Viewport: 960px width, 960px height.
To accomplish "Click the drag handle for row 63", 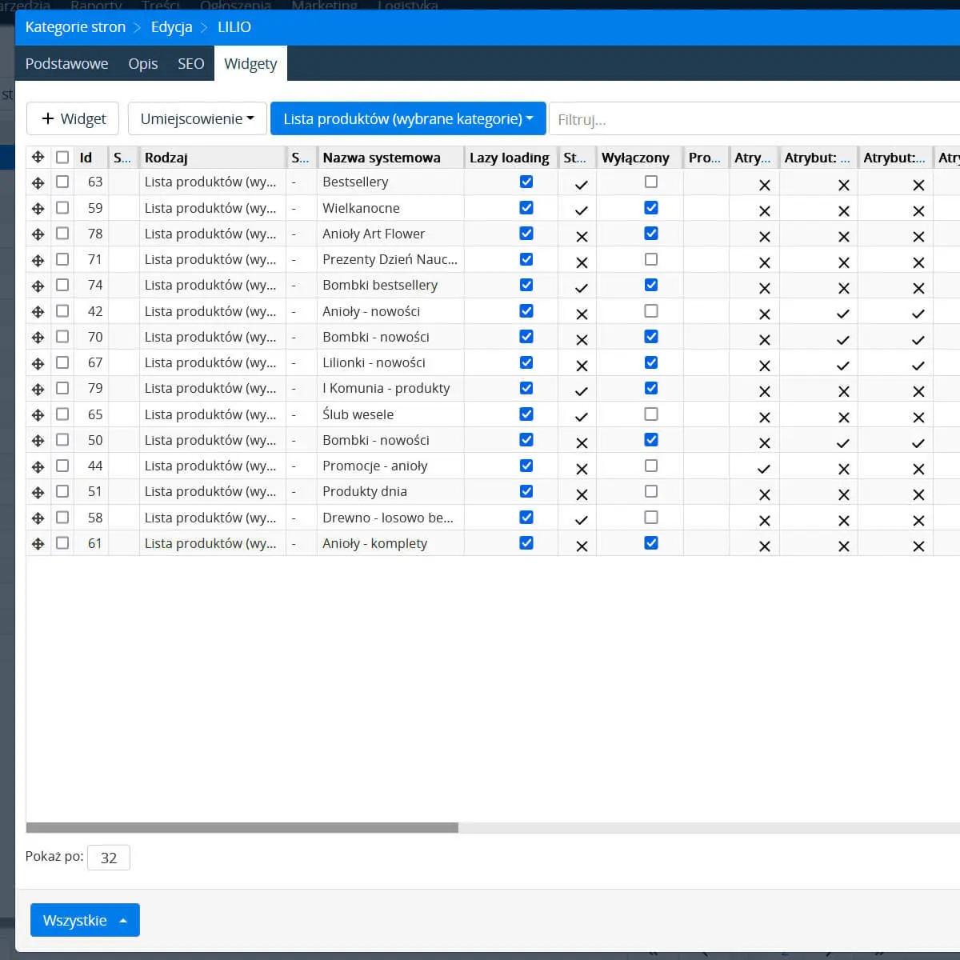I will pyautogui.click(x=38, y=183).
